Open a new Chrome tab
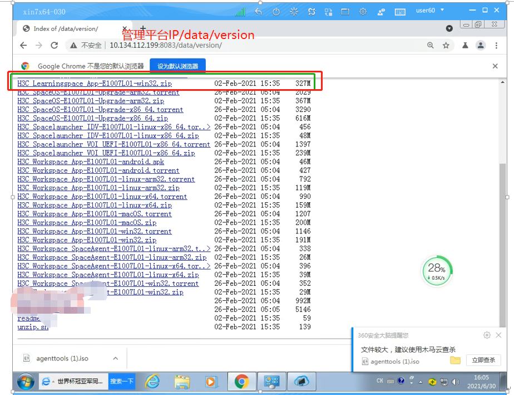 click(143, 28)
